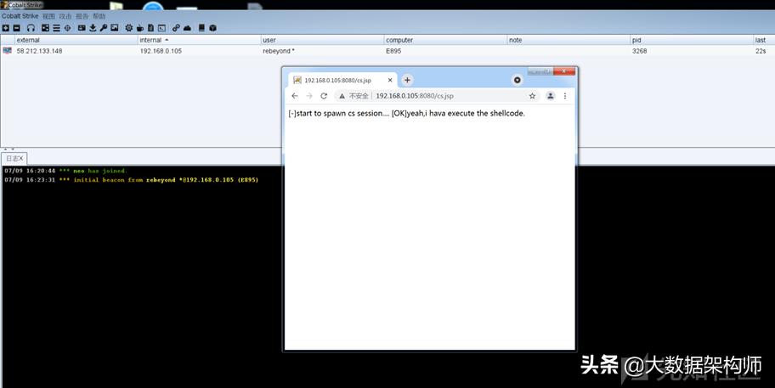The height and width of the screenshot is (388, 775).
Task: Click the disconnect minus icon in toolbar
Action: click(16, 28)
